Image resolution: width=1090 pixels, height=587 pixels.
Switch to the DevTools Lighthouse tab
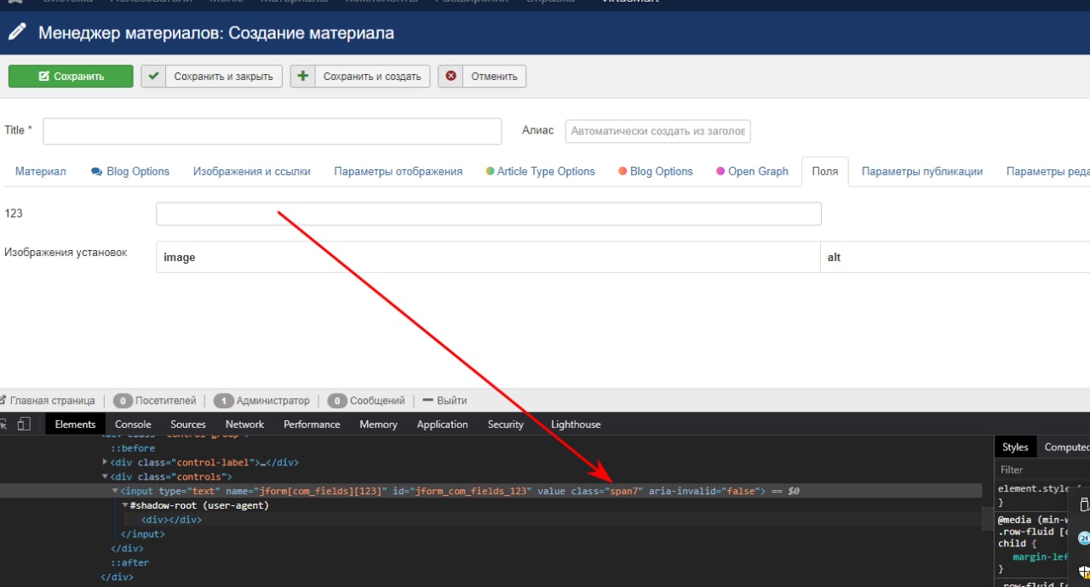576,425
